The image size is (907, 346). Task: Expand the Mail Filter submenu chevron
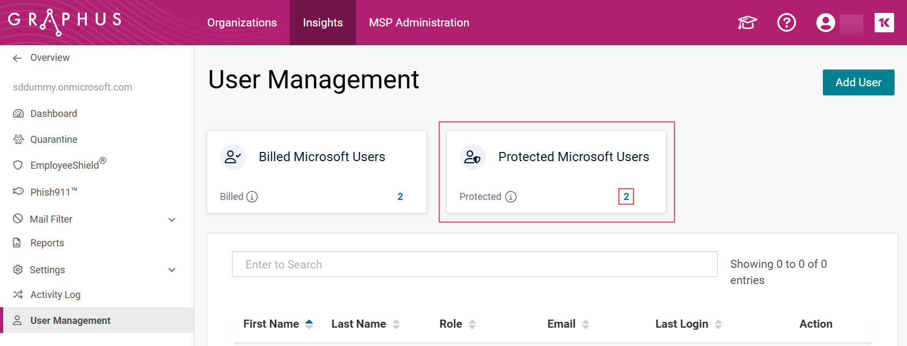pyautogui.click(x=172, y=219)
